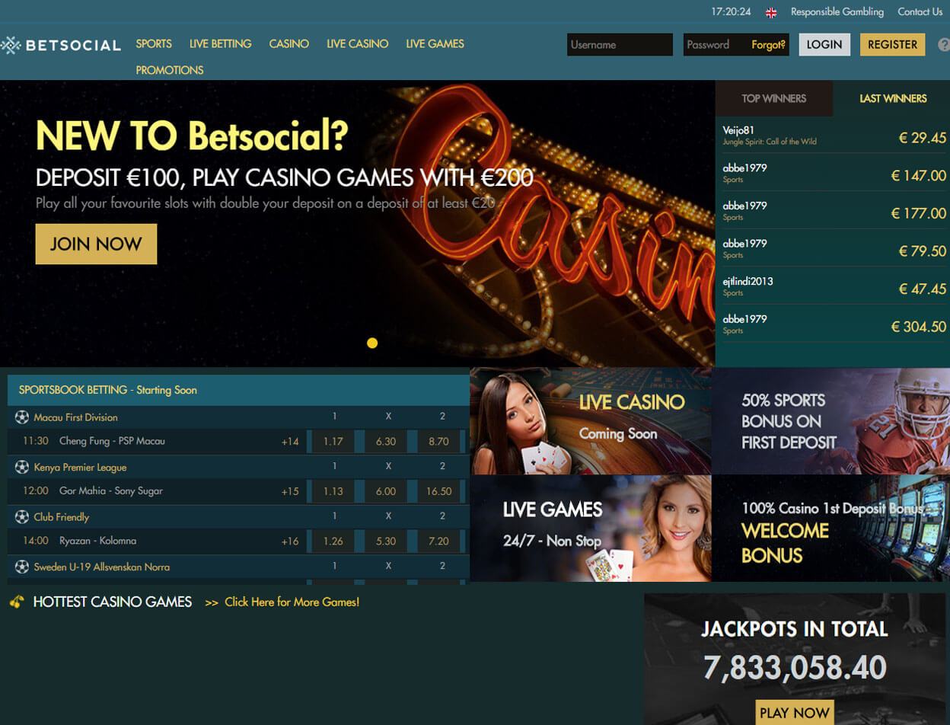Image resolution: width=950 pixels, height=725 pixels.
Task: Open the Live Casino Coming Soon banner
Action: pyautogui.click(x=591, y=421)
